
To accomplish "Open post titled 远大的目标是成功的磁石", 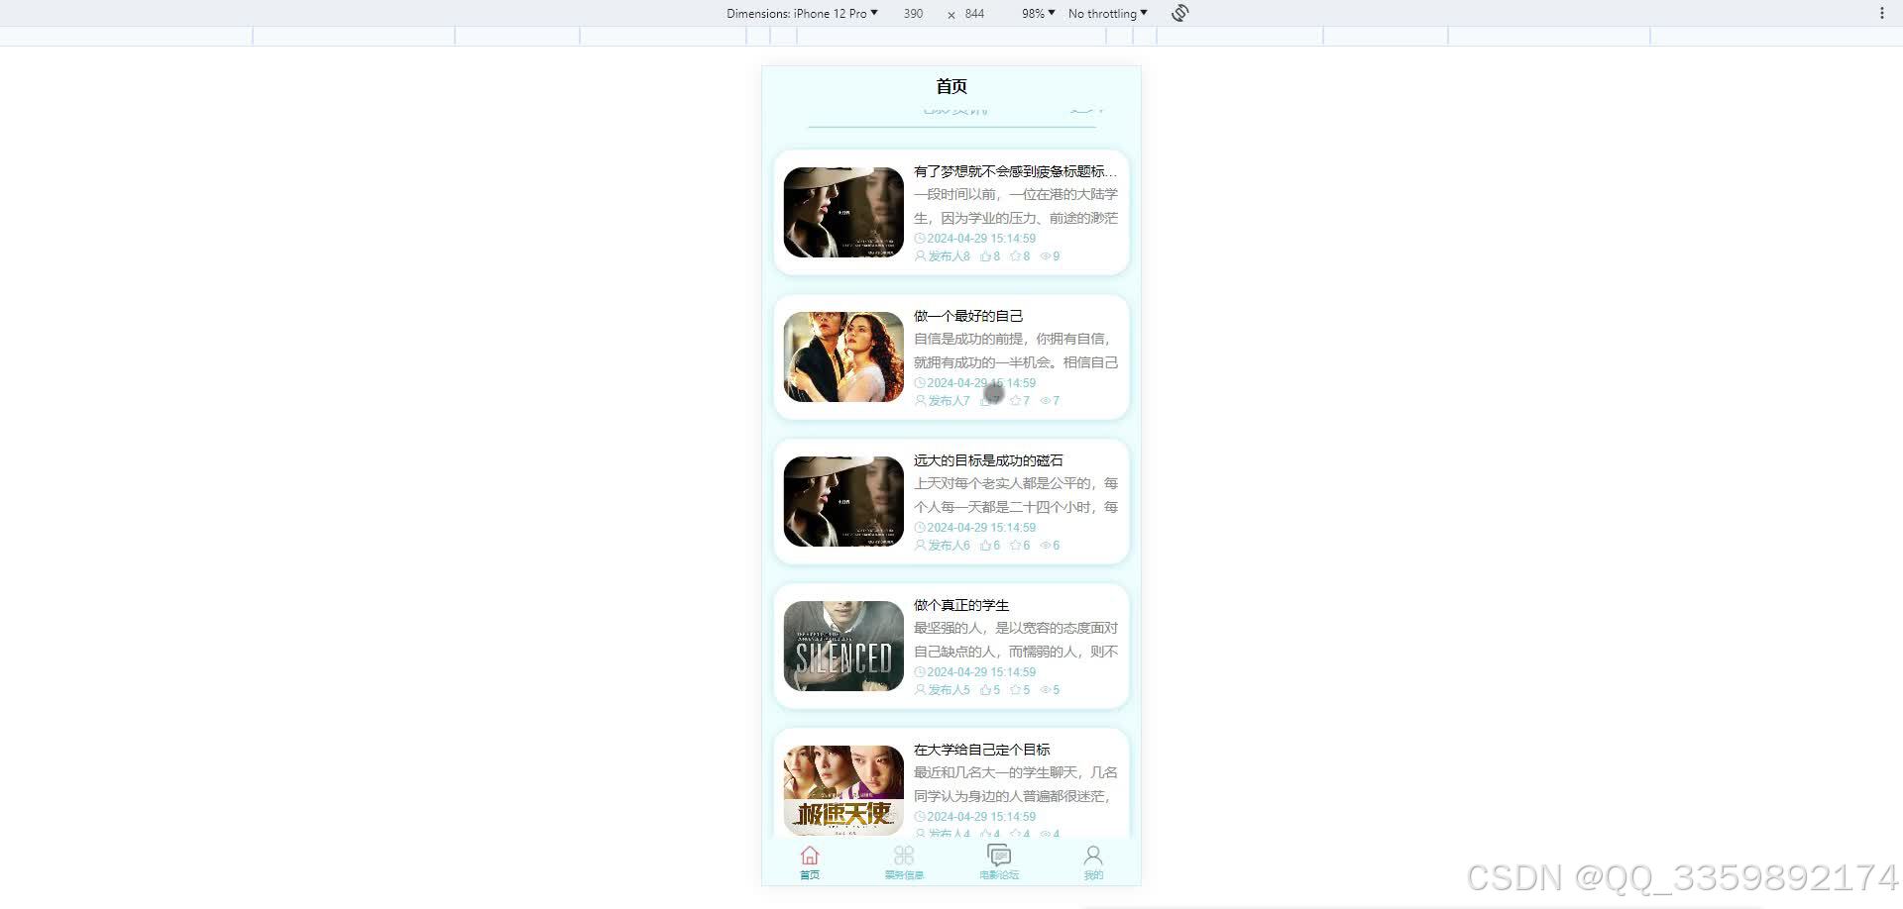I will pos(988,460).
